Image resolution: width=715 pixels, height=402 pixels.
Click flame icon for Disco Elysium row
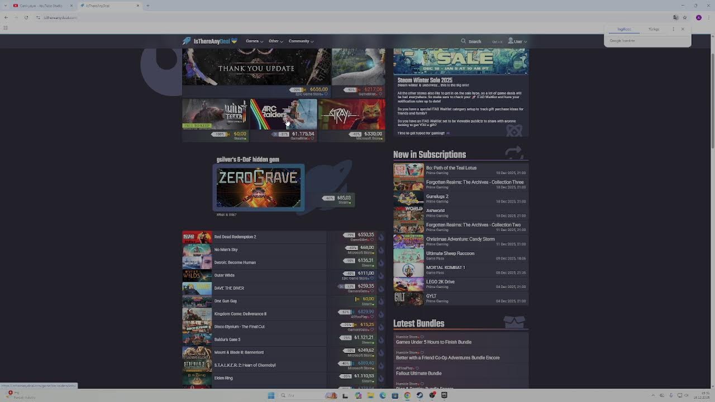coord(381,327)
